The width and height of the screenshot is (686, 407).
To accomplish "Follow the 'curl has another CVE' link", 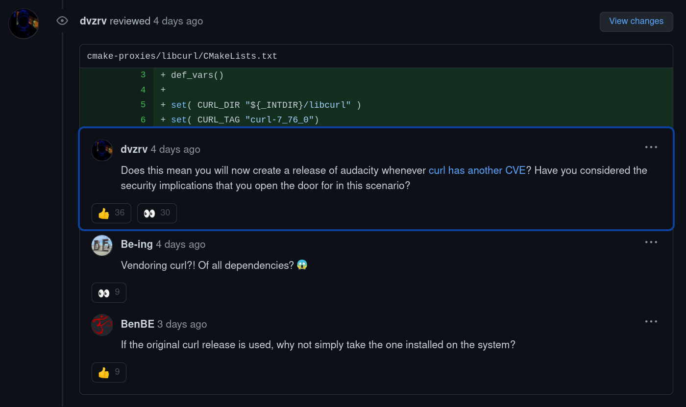I will click(x=477, y=170).
